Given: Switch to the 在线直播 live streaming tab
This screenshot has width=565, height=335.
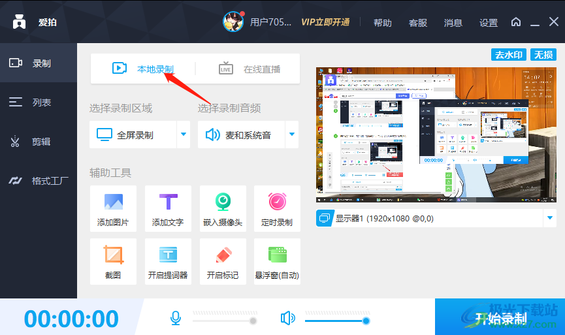Looking at the screenshot, I should 249,69.
